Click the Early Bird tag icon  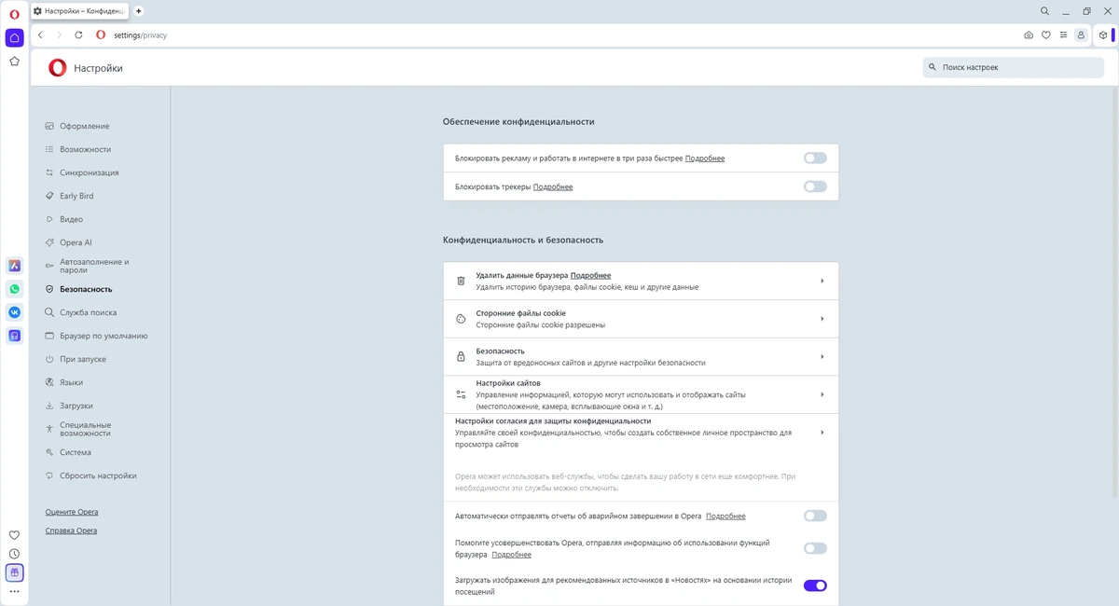coord(49,196)
